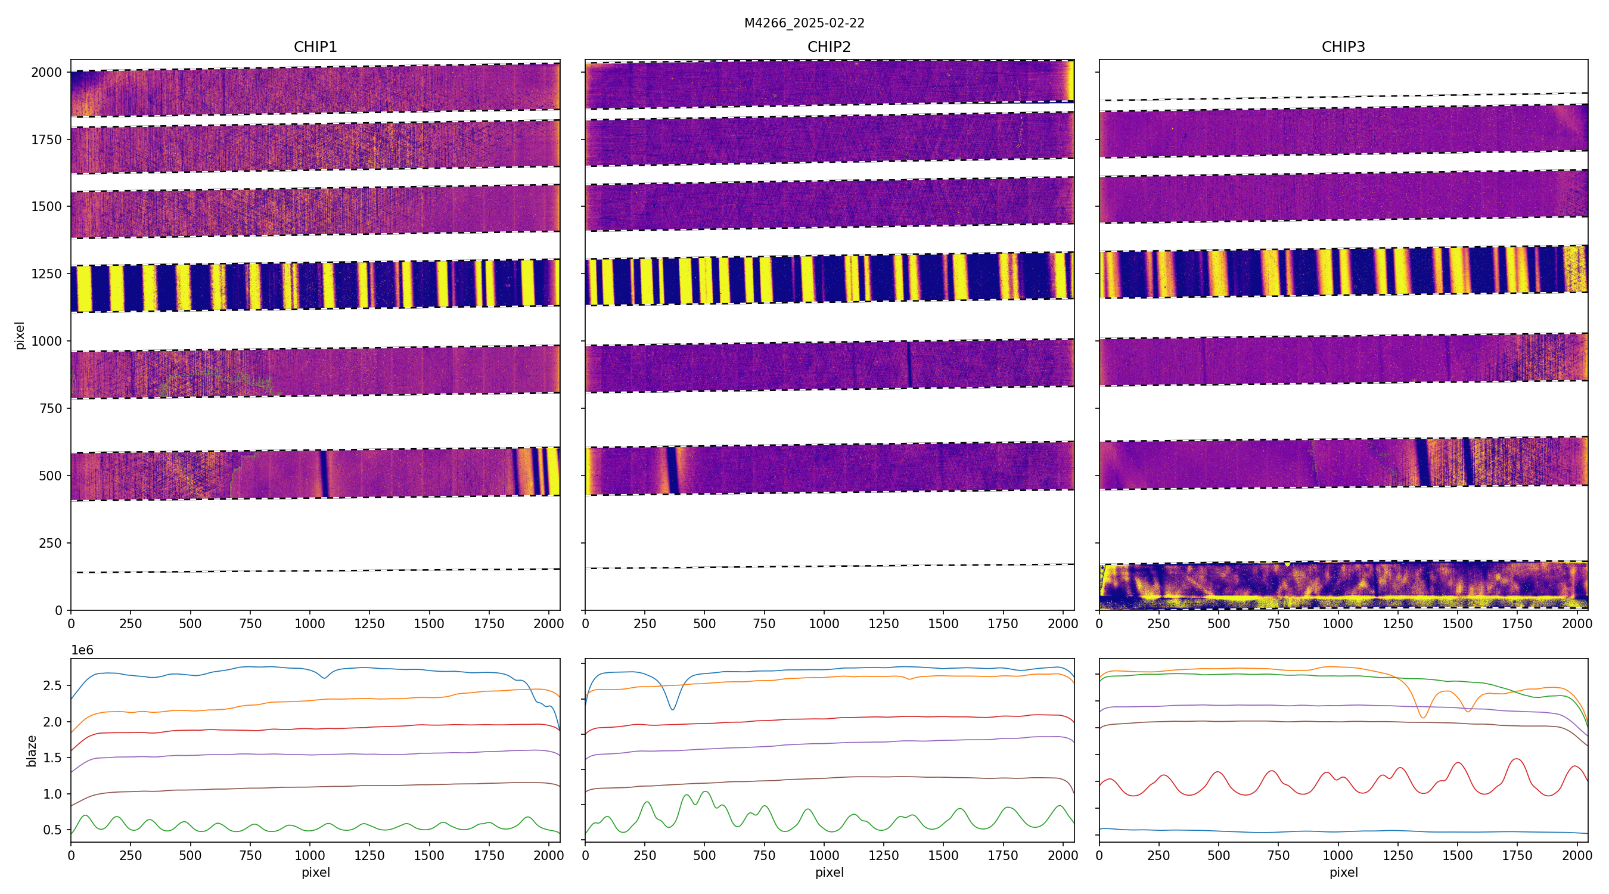Click the M4266_2025-02-22 figure title
The image size is (1609, 894).
[804, 23]
